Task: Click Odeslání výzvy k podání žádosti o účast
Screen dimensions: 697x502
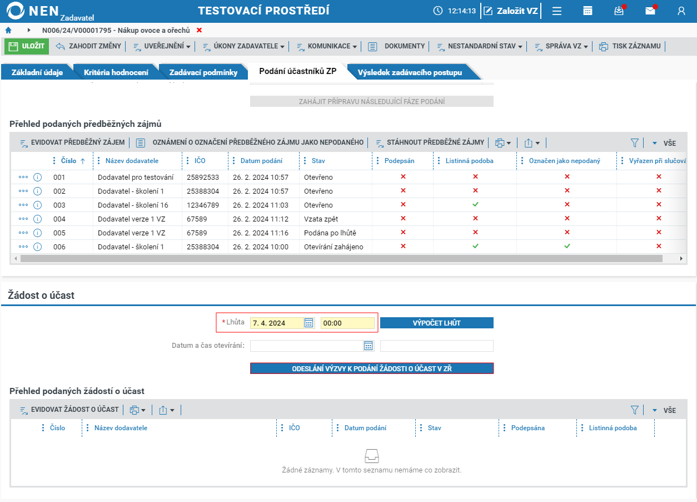Action: 372,368
